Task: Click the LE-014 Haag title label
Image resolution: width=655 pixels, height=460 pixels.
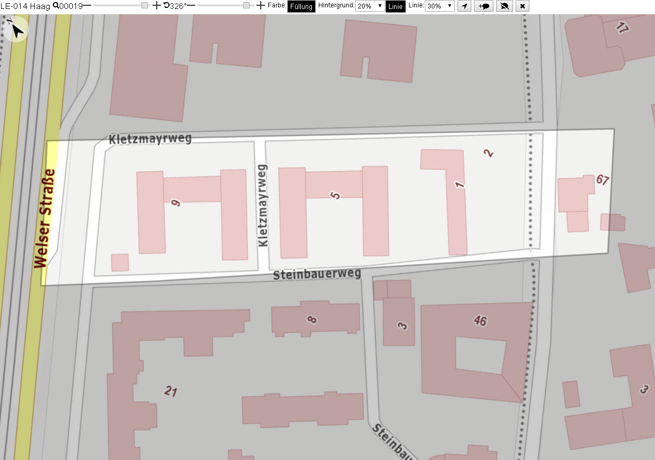Action: tap(26, 6)
